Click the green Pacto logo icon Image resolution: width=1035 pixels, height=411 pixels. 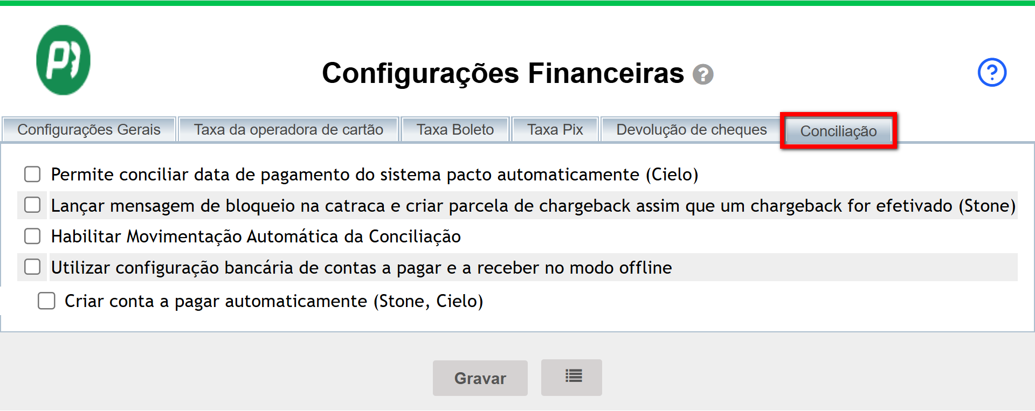(x=63, y=60)
